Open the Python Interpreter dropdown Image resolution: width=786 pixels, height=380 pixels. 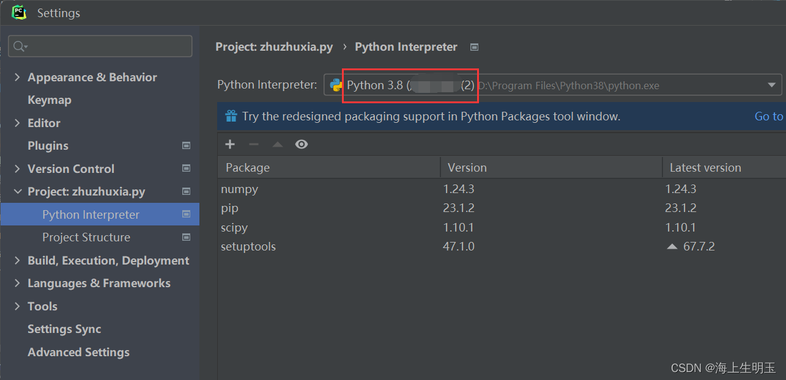click(771, 86)
